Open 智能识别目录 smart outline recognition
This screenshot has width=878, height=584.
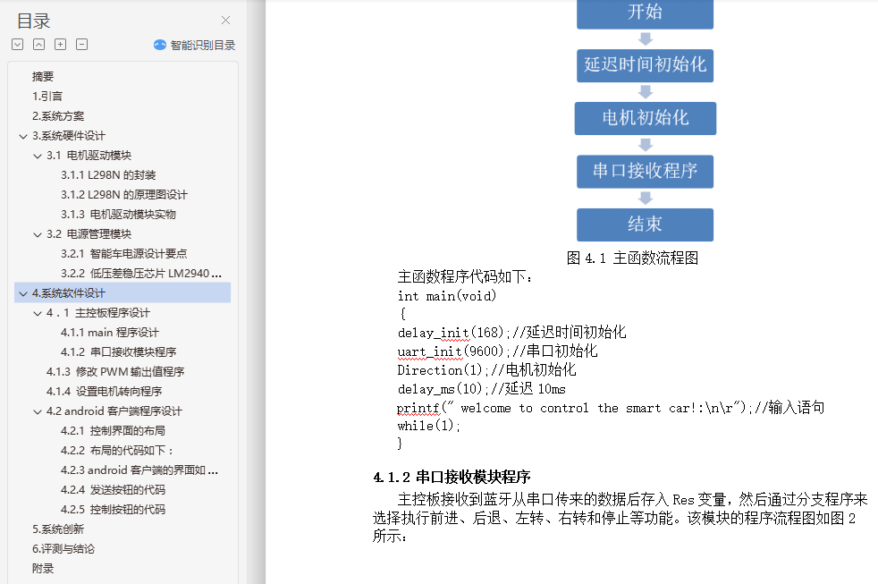click(195, 45)
